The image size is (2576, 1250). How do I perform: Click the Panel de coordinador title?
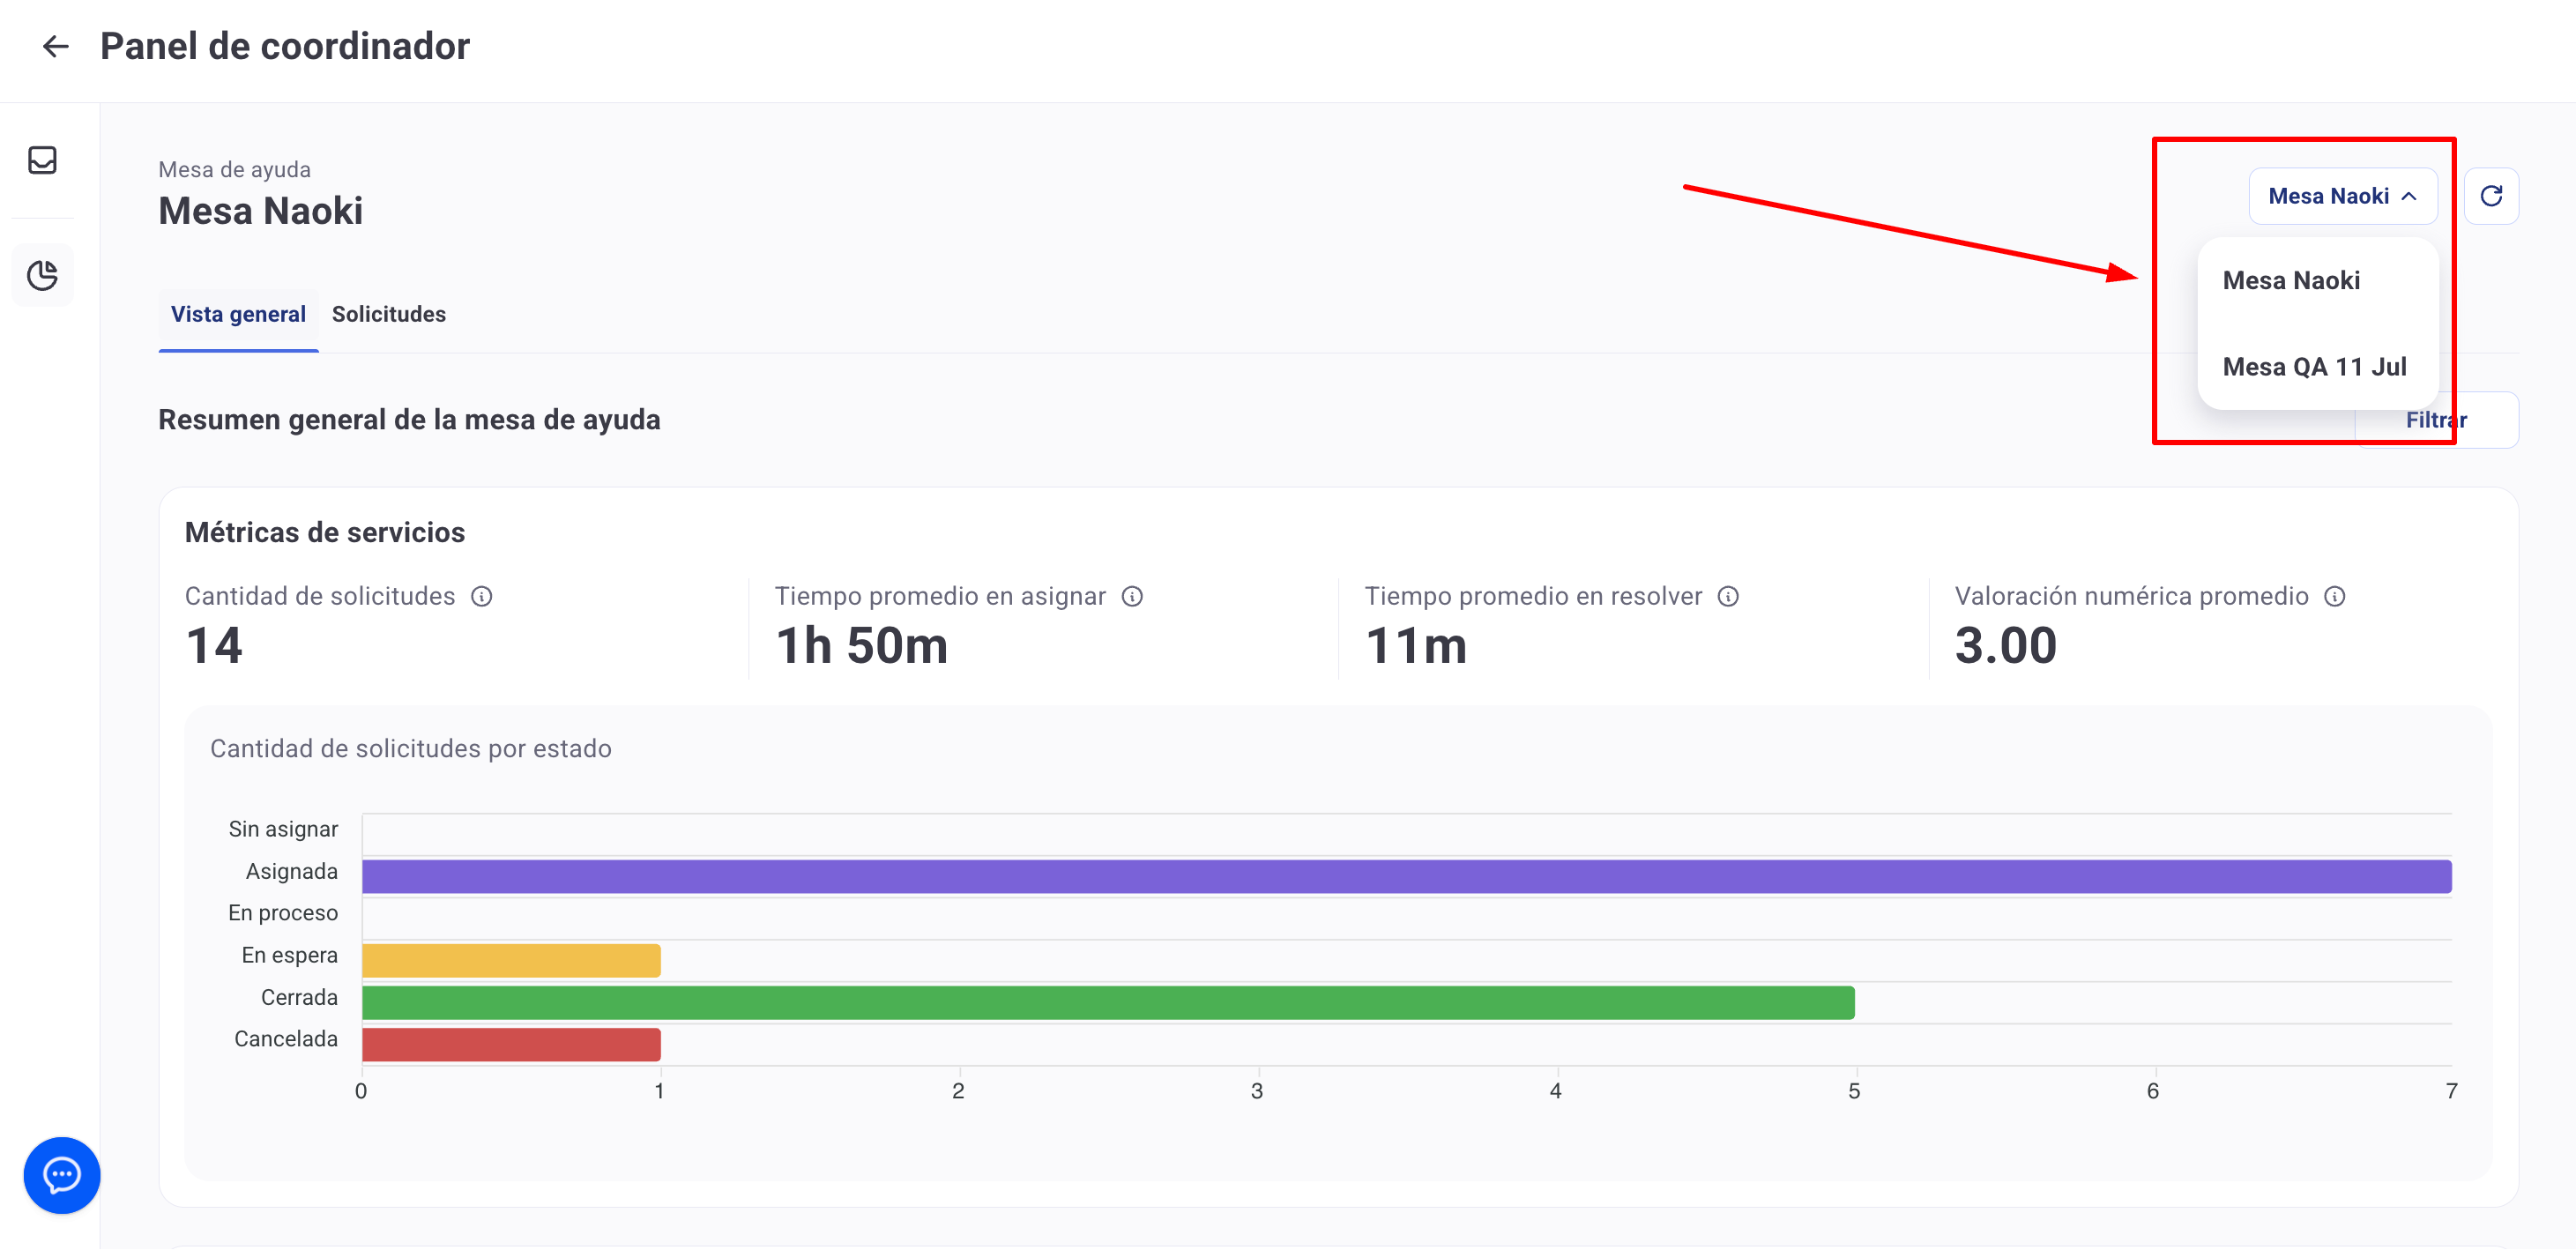285,46
